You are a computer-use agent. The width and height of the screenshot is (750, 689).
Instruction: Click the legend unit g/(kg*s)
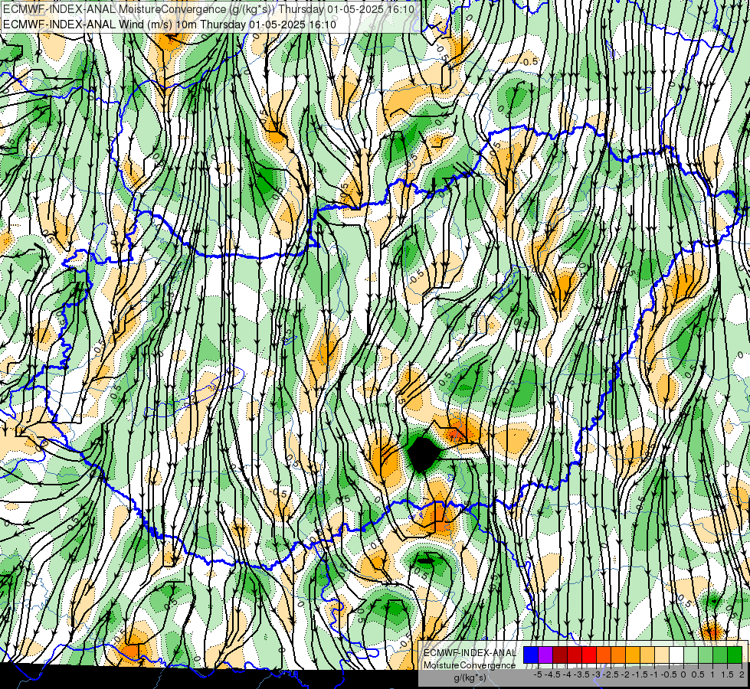click(470, 678)
